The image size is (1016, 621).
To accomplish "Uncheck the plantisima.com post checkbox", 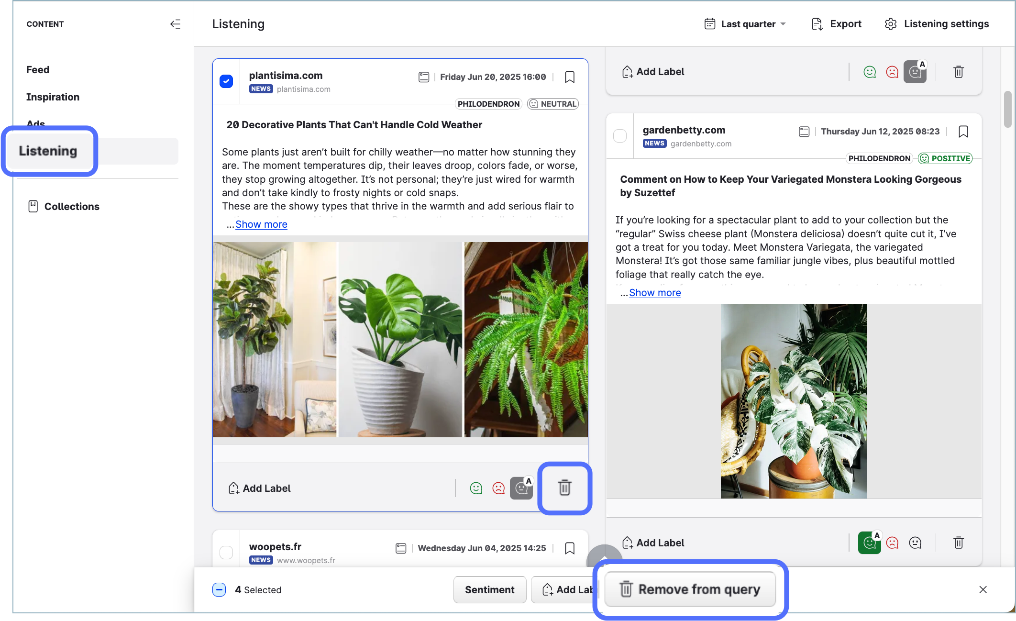I will coord(226,81).
